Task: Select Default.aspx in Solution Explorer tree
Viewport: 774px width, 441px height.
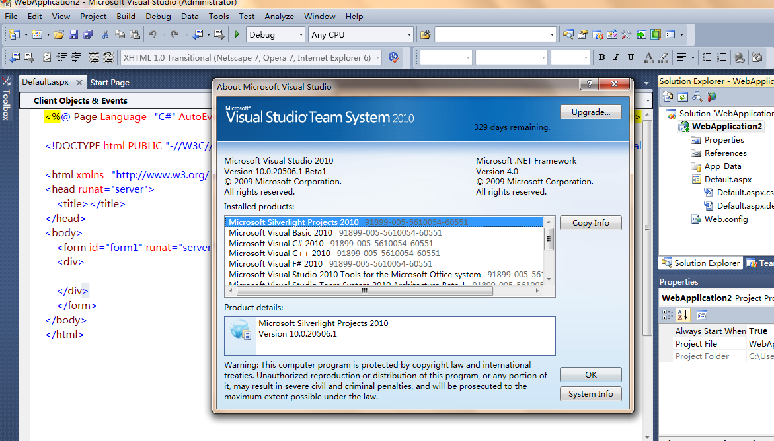Action: [x=728, y=179]
